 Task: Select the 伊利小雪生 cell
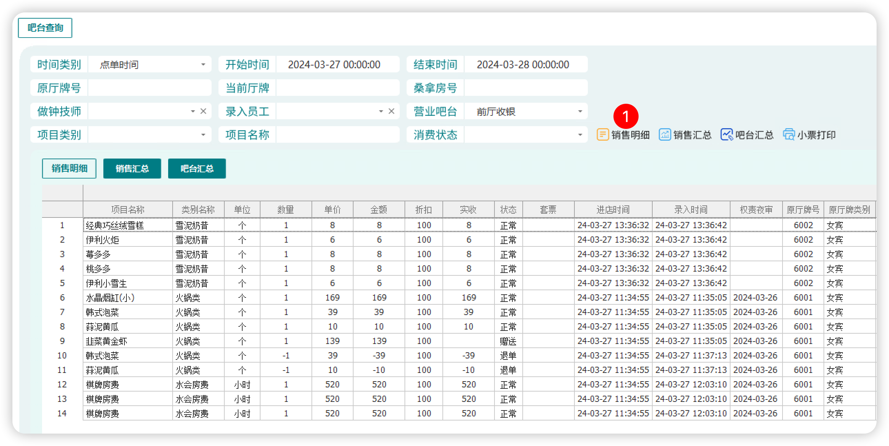(x=128, y=283)
